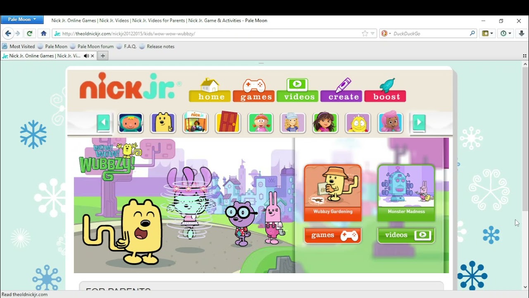Open a new tab
The width and height of the screenshot is (529, 298).
point(103,56)
